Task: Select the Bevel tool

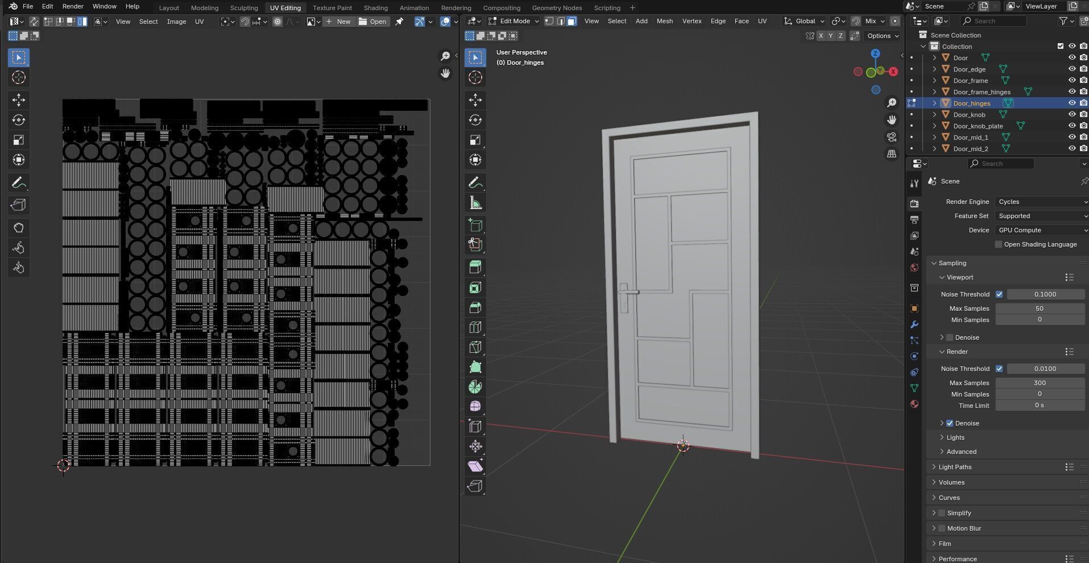Action: [475, 307]
